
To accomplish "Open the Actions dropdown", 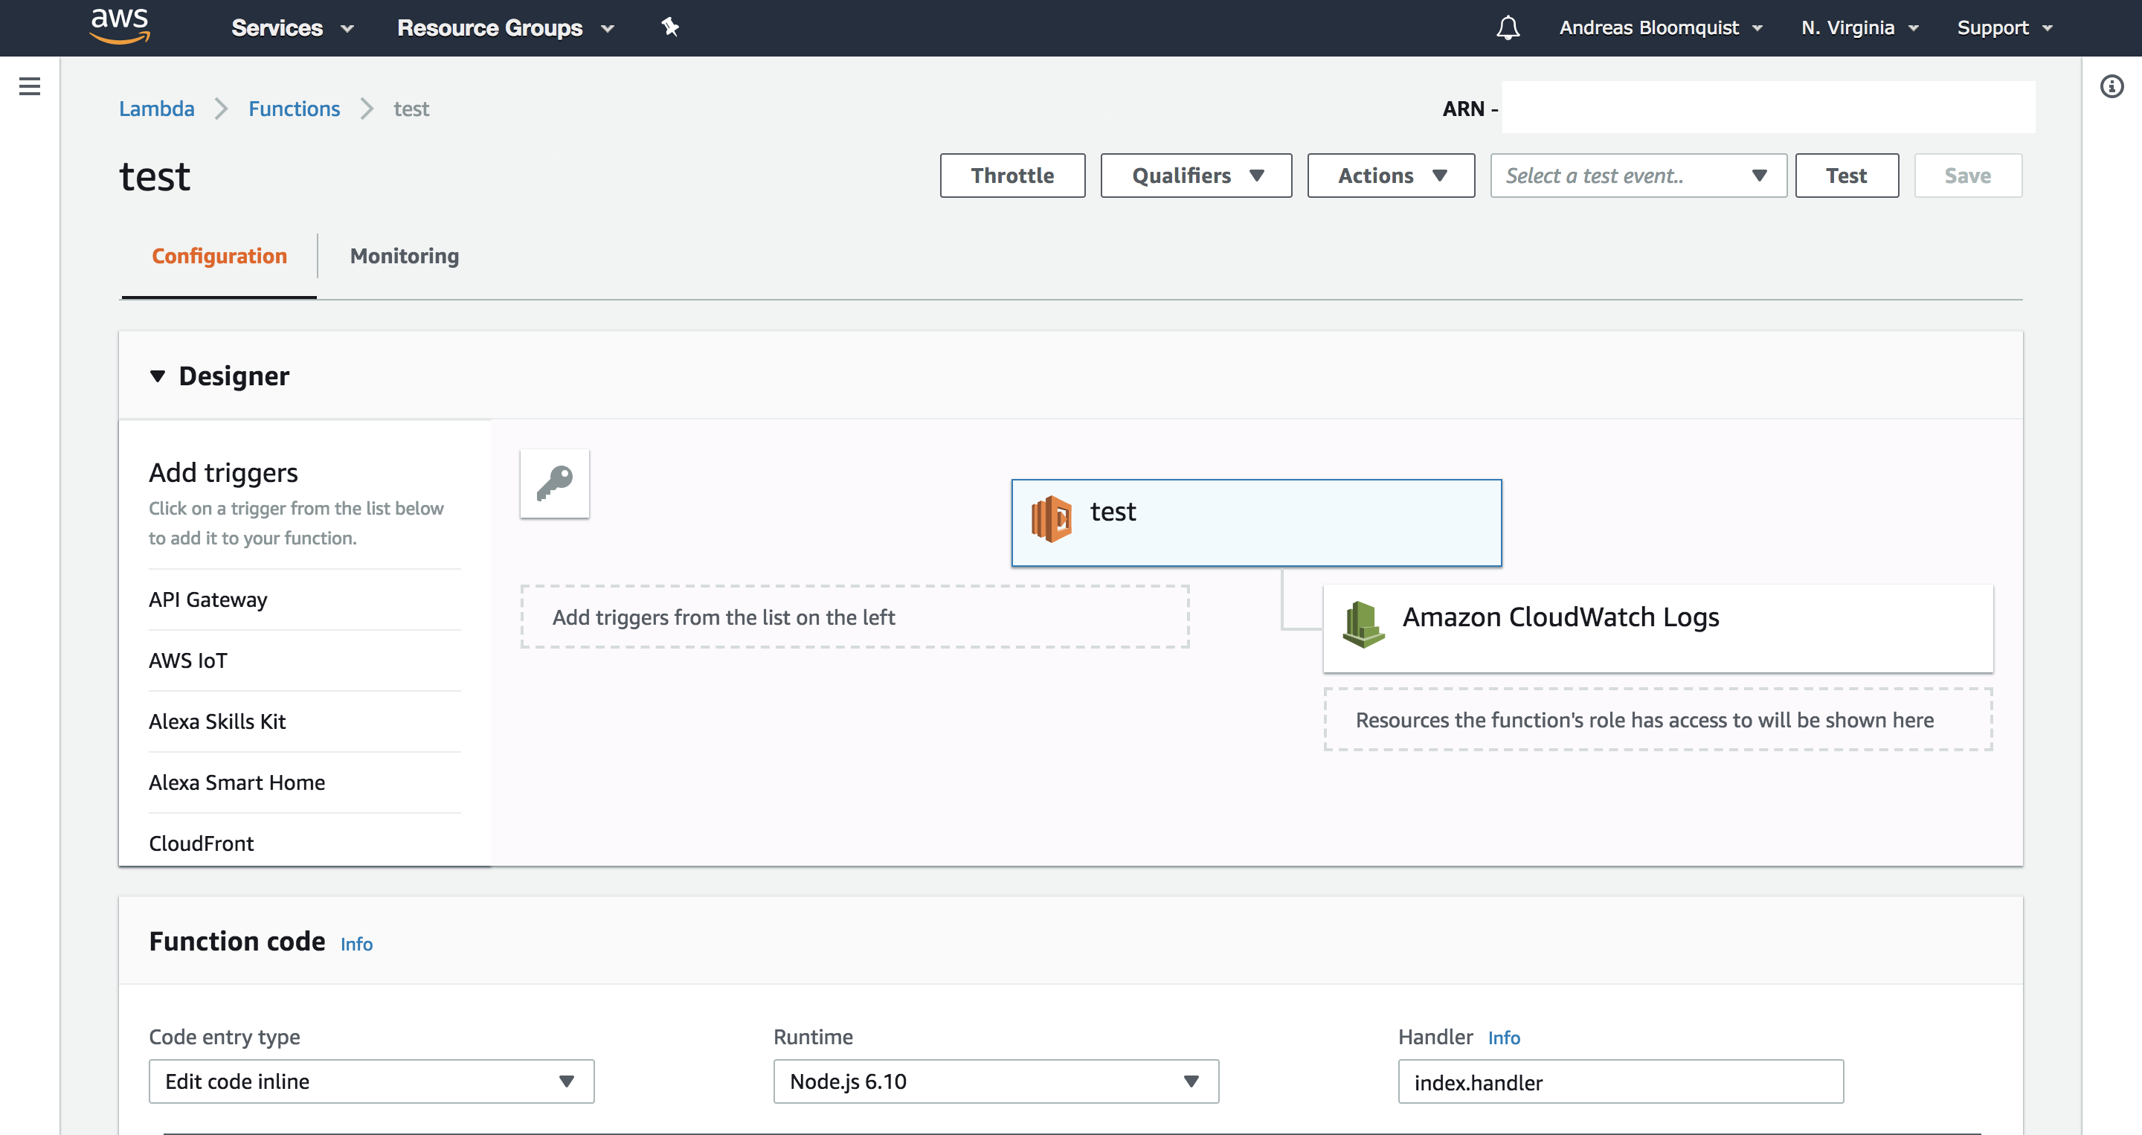I will [x=1389, y=176].
